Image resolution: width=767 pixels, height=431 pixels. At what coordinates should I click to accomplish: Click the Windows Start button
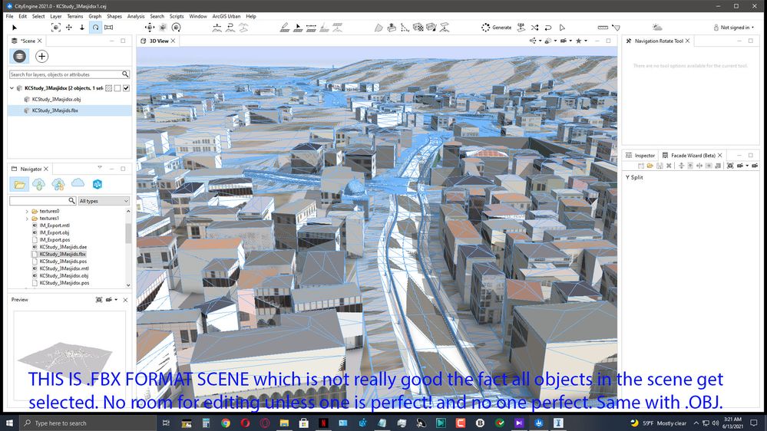point(8,423)
